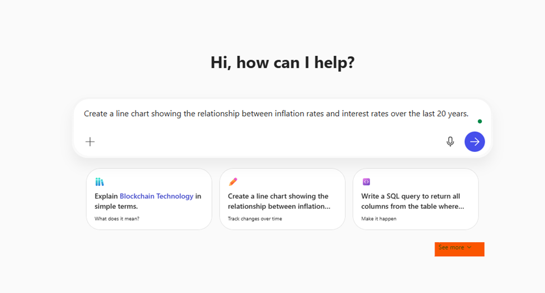Viewport: 545px width, 293px height.
Task: Click the purple code icon on SQL card
Action: pyautogui.click(x=366, y=182)
